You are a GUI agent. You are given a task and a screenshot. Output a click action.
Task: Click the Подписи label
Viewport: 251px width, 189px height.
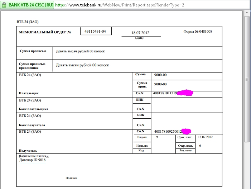pyautogui.click(x=71, y=178)
